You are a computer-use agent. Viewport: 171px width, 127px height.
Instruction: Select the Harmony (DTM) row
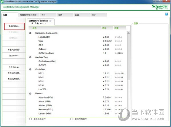(77, 110)
